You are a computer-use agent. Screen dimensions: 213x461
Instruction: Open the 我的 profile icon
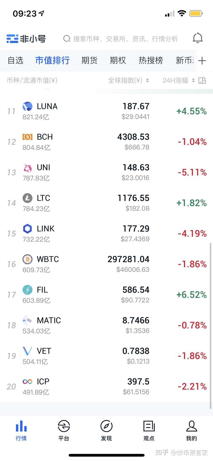191,426
